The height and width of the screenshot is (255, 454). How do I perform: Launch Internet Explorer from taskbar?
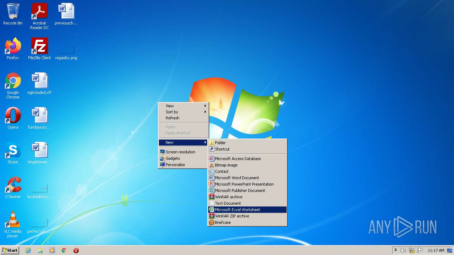[28, 250]
